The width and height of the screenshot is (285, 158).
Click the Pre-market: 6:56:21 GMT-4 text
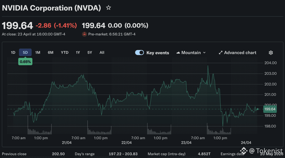(112, 34)
